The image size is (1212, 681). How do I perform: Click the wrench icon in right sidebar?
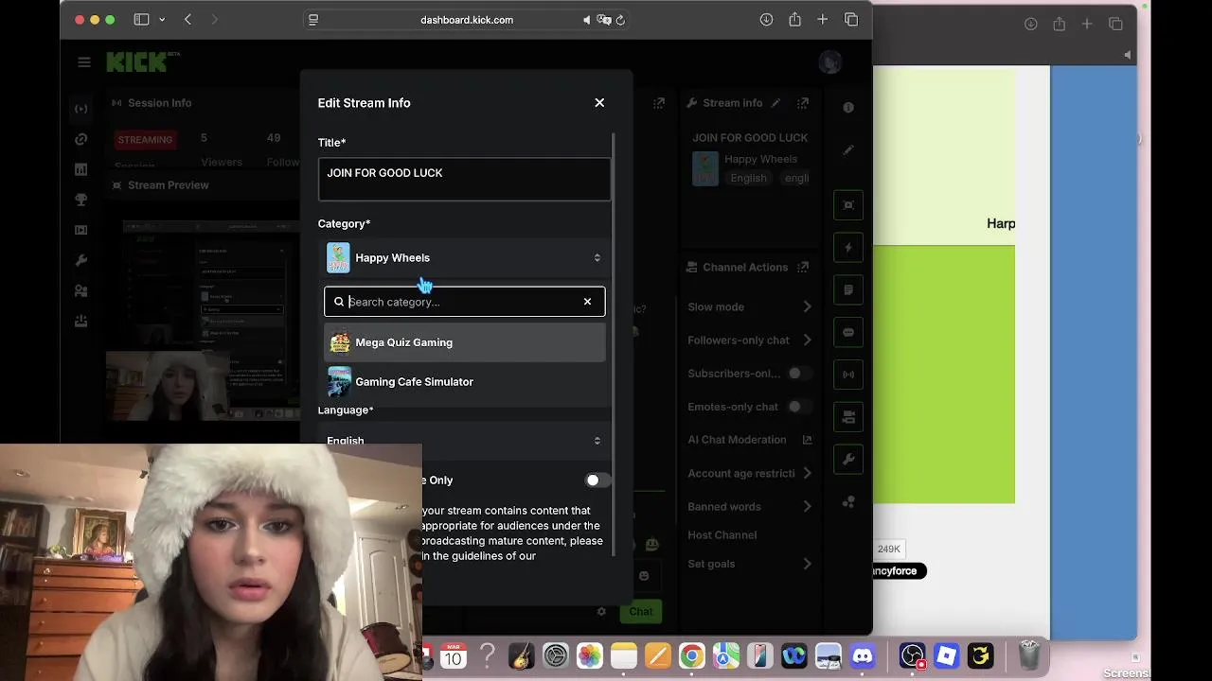tap(848, 460)
